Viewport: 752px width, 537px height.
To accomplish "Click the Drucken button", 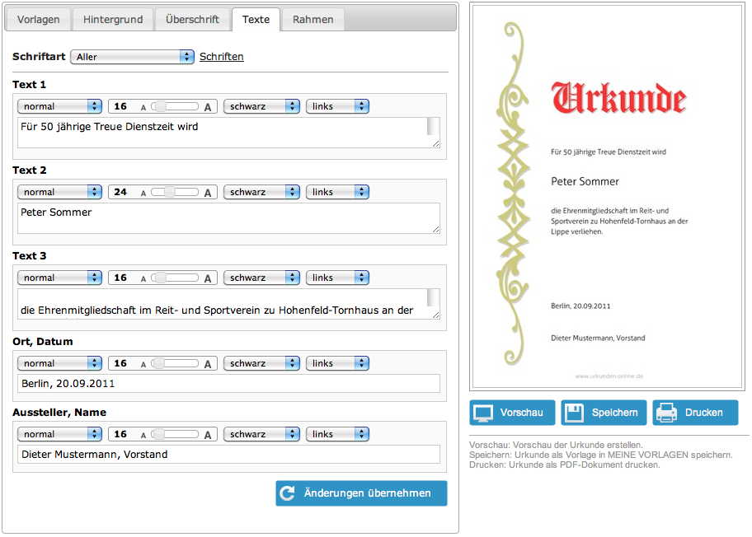I will click(695, 413).
